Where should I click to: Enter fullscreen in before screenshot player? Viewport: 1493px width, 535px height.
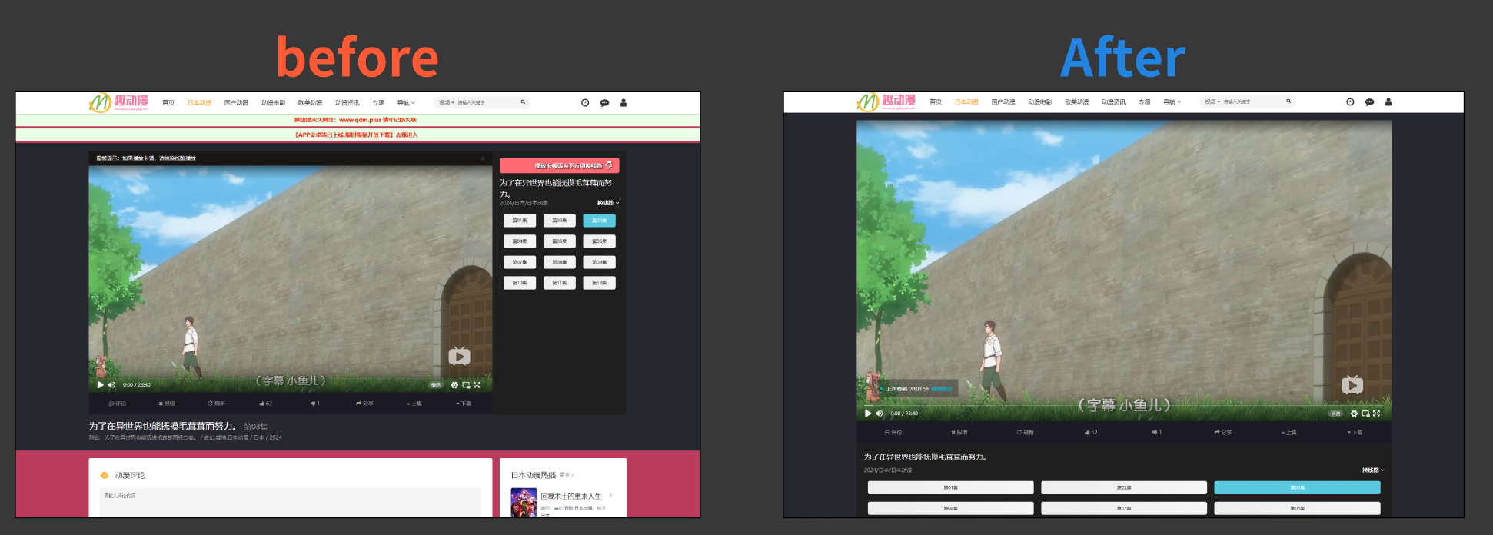pos(477,384)
